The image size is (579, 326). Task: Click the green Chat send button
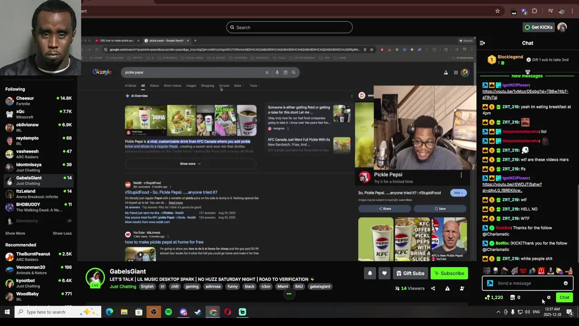564,297
